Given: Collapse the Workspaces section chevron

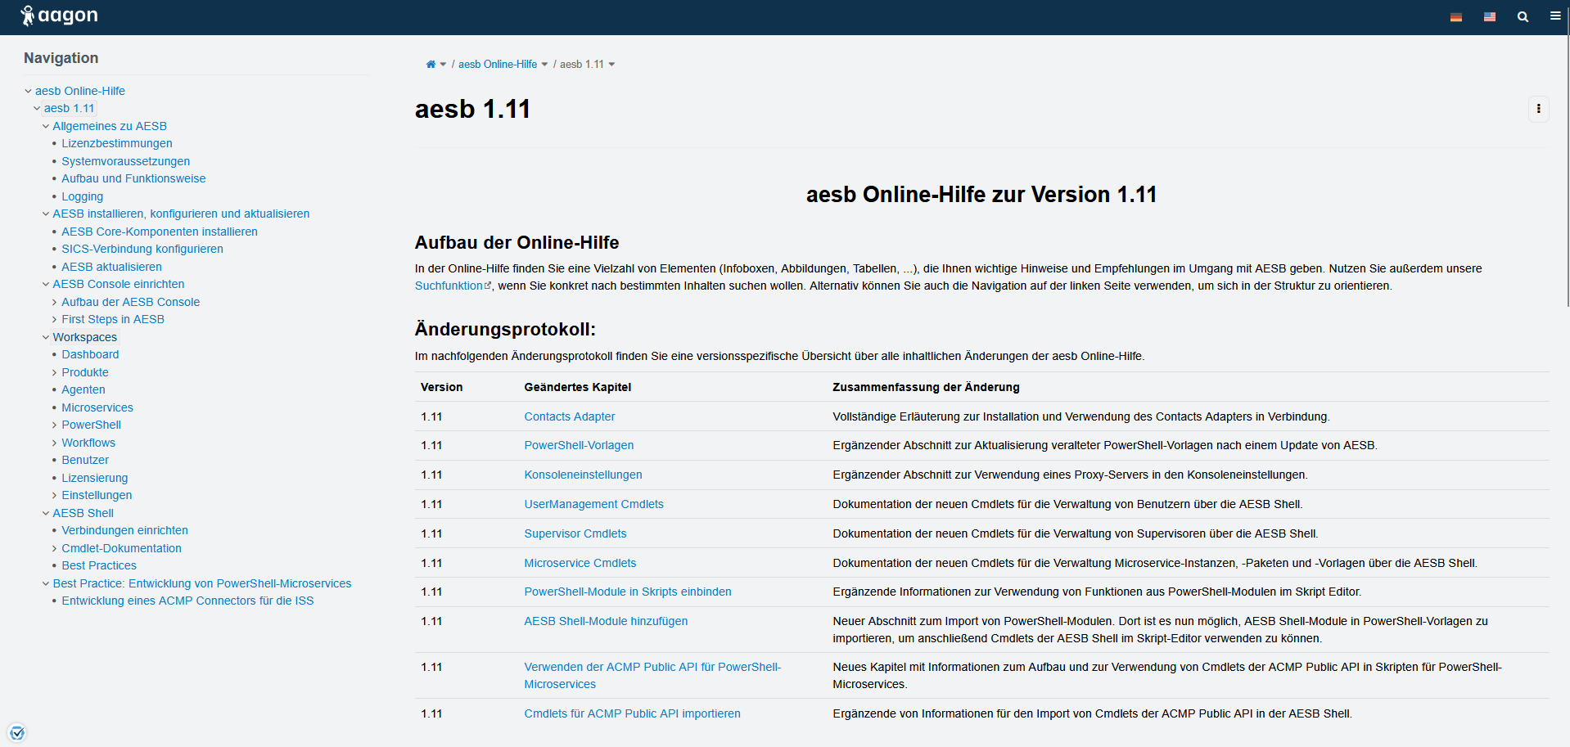Looking at the screenshot, I should [46, 337].
